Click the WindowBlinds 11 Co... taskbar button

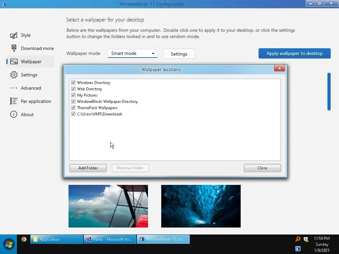[164, 239]
